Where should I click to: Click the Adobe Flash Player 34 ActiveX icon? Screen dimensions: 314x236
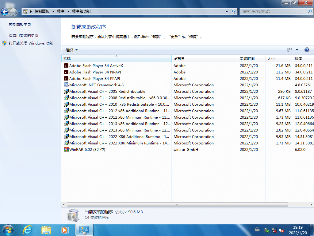(x=66, y=66)
